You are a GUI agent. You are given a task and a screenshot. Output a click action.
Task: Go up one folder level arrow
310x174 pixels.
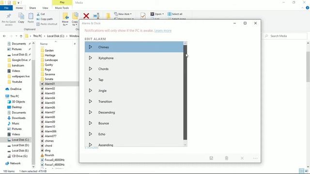point(21,36)
